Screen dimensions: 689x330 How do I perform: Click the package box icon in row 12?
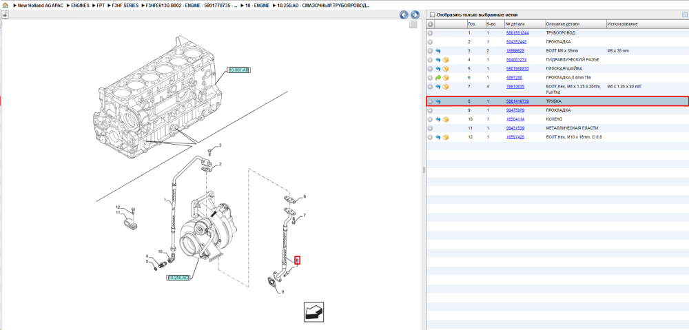coord(446,138)
